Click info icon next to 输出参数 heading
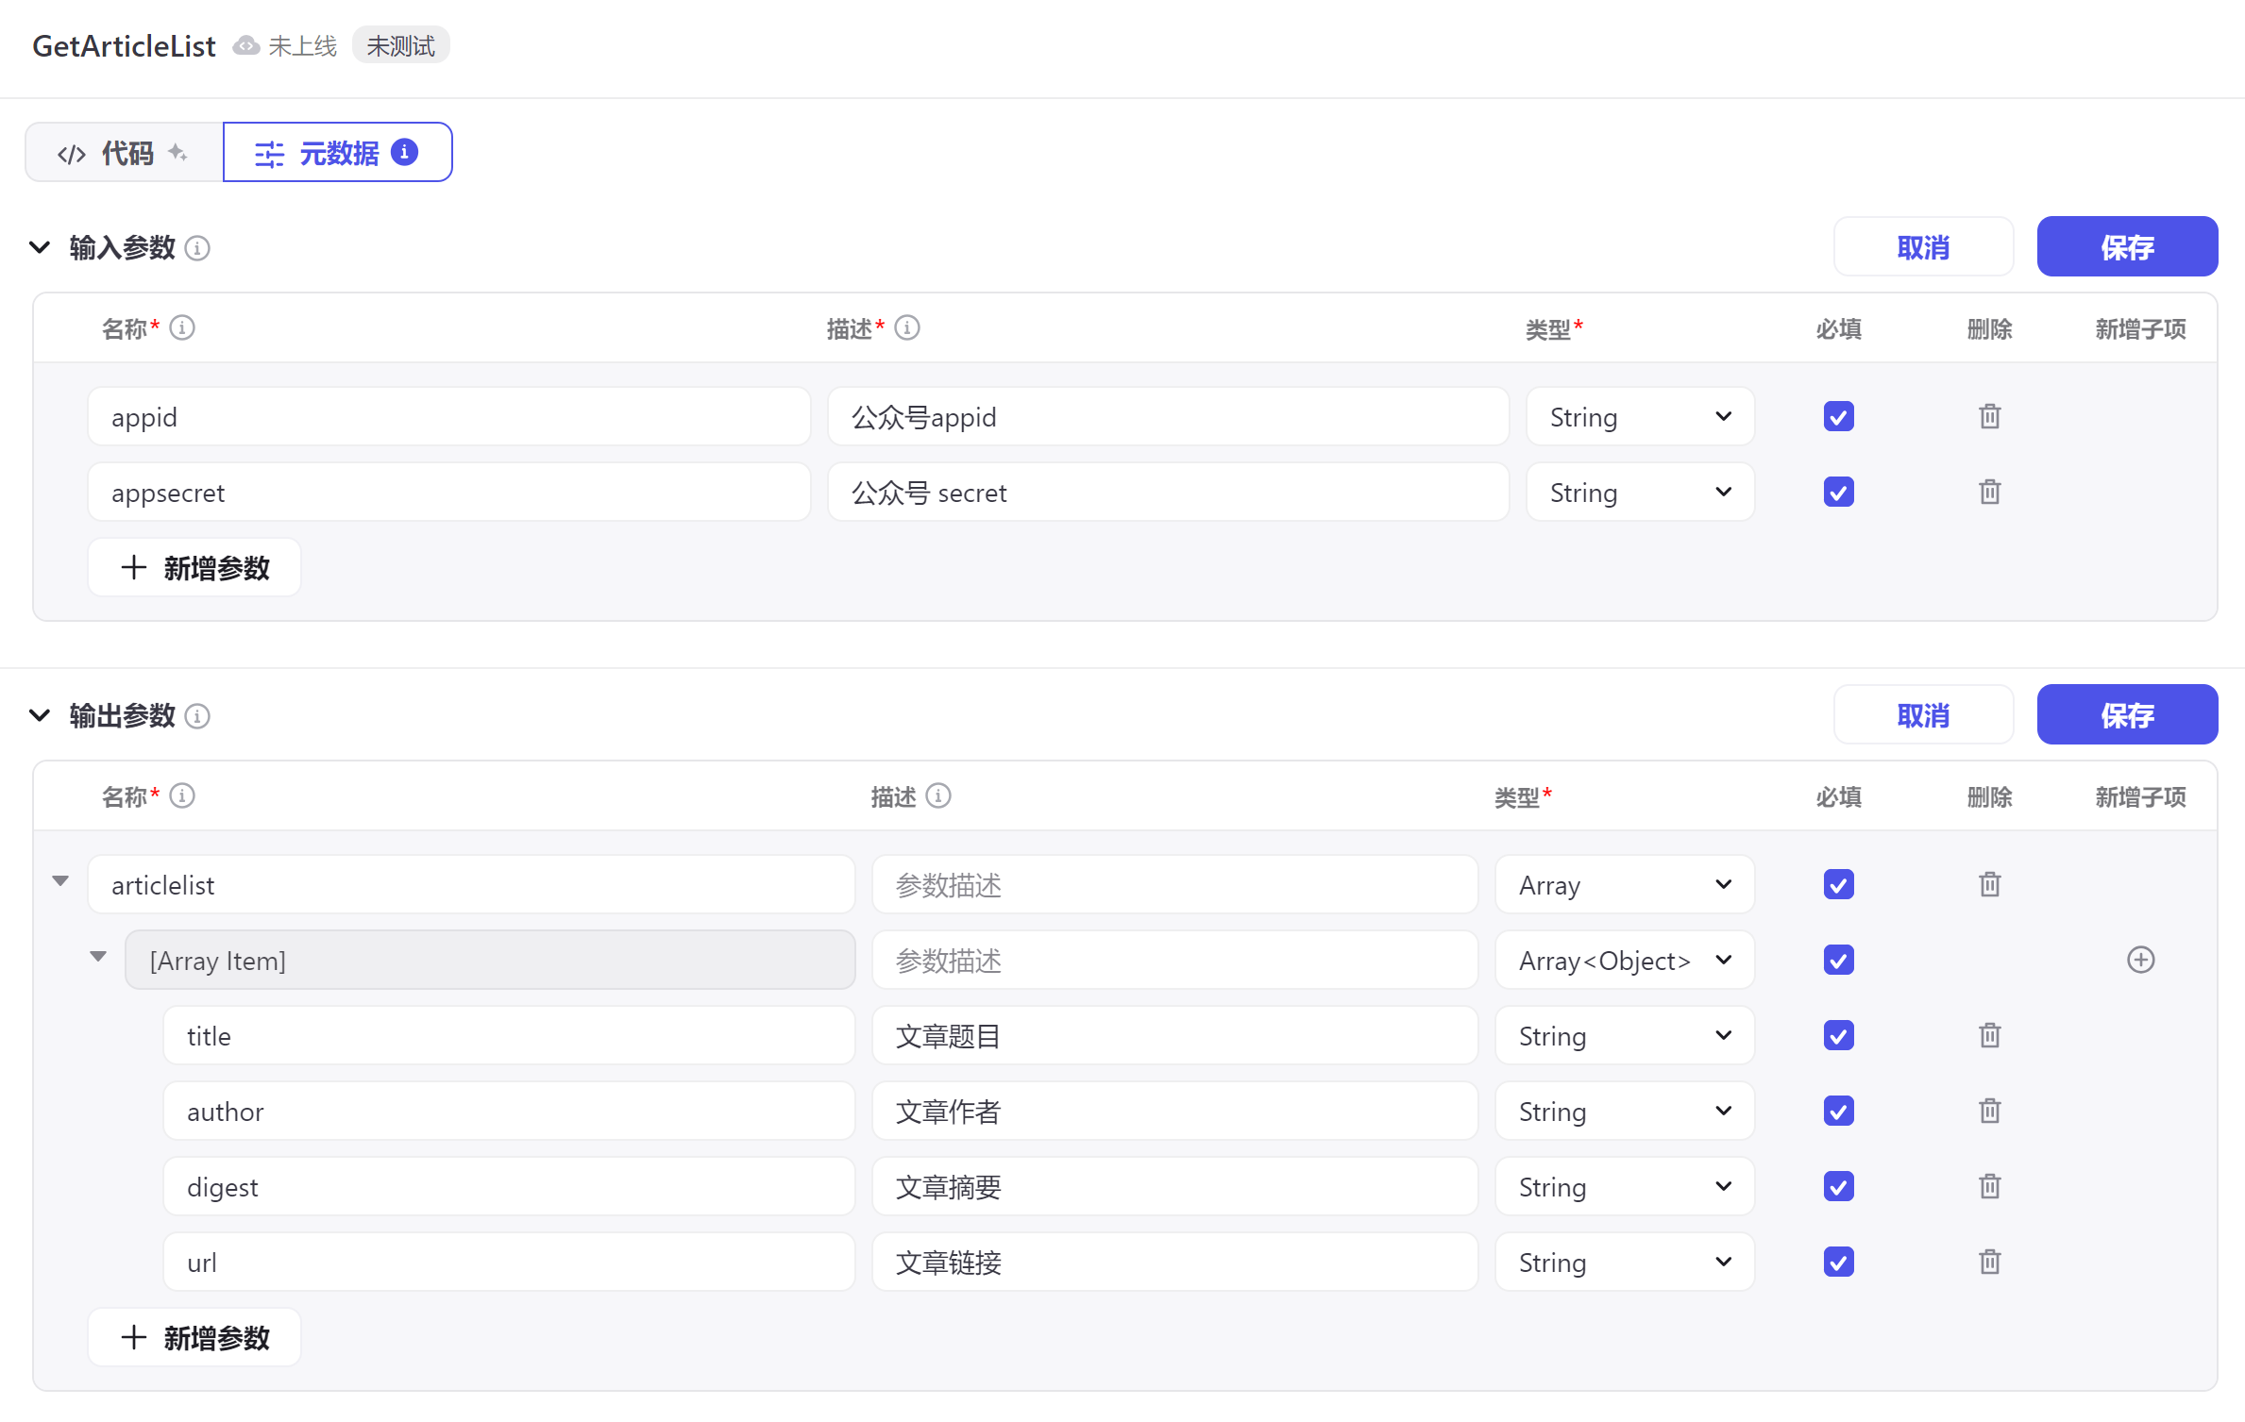This screenshot has height=1422, width=2245. coord(197,716)
